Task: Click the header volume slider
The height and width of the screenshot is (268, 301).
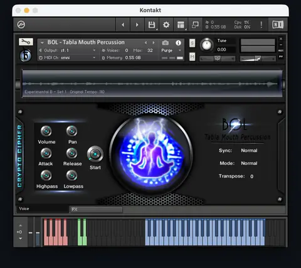Action: pyautogui.click(x=258, y=59)
